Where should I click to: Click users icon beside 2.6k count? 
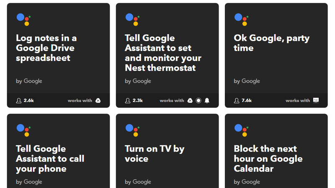19,101
